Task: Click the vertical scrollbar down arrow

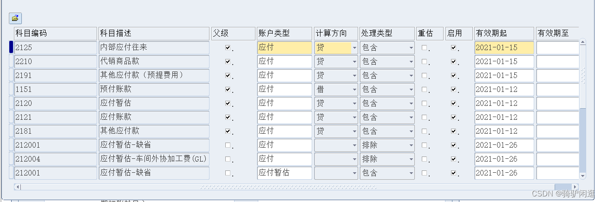Action: point(583,176)
